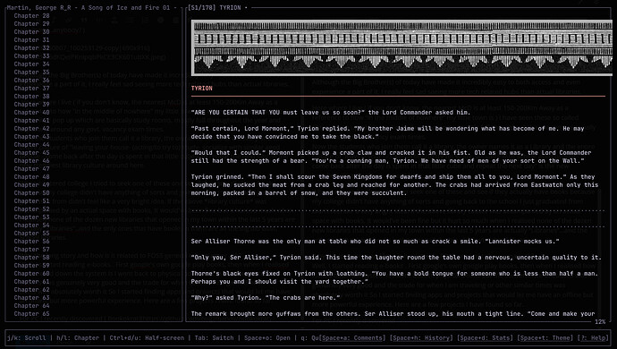Select Chapter 46 in the list
Viewport: 617px width, 349px height.
(32, 161)
